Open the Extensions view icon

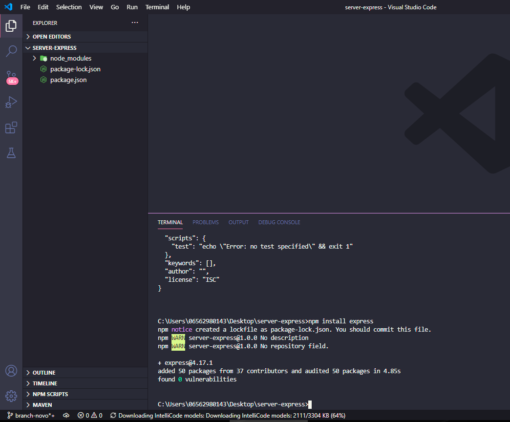pyautogui.click(x=11, y=128)
